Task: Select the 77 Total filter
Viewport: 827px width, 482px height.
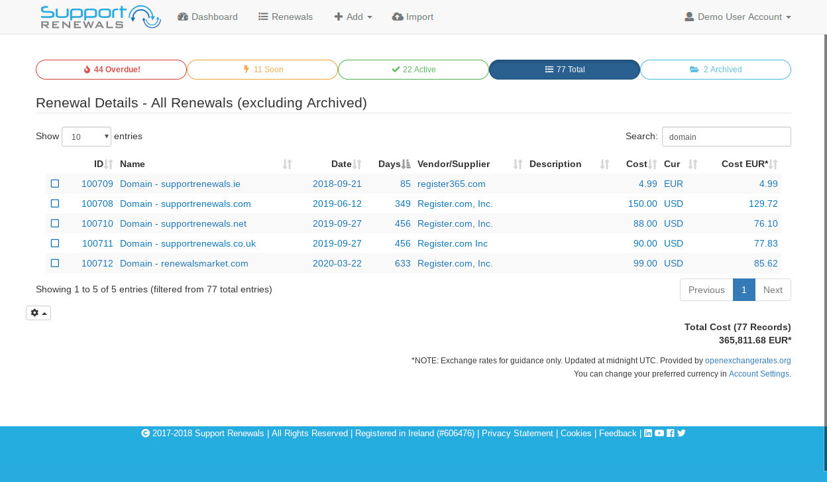Action: pos(565,70)
